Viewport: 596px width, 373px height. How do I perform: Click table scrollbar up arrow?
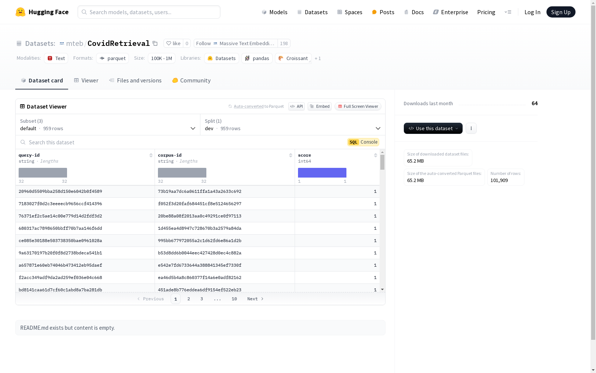[x=382, y=152]
